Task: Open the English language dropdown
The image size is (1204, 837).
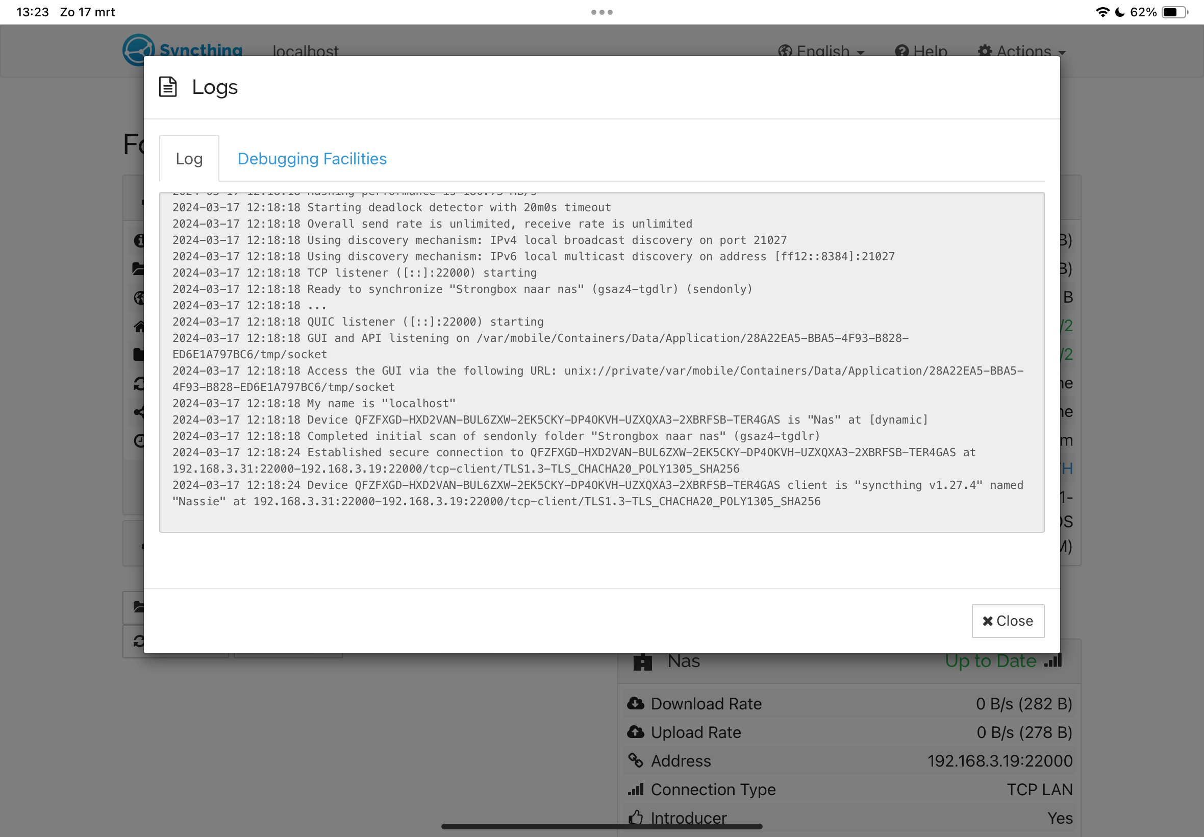Action: (x=822, y=51)
